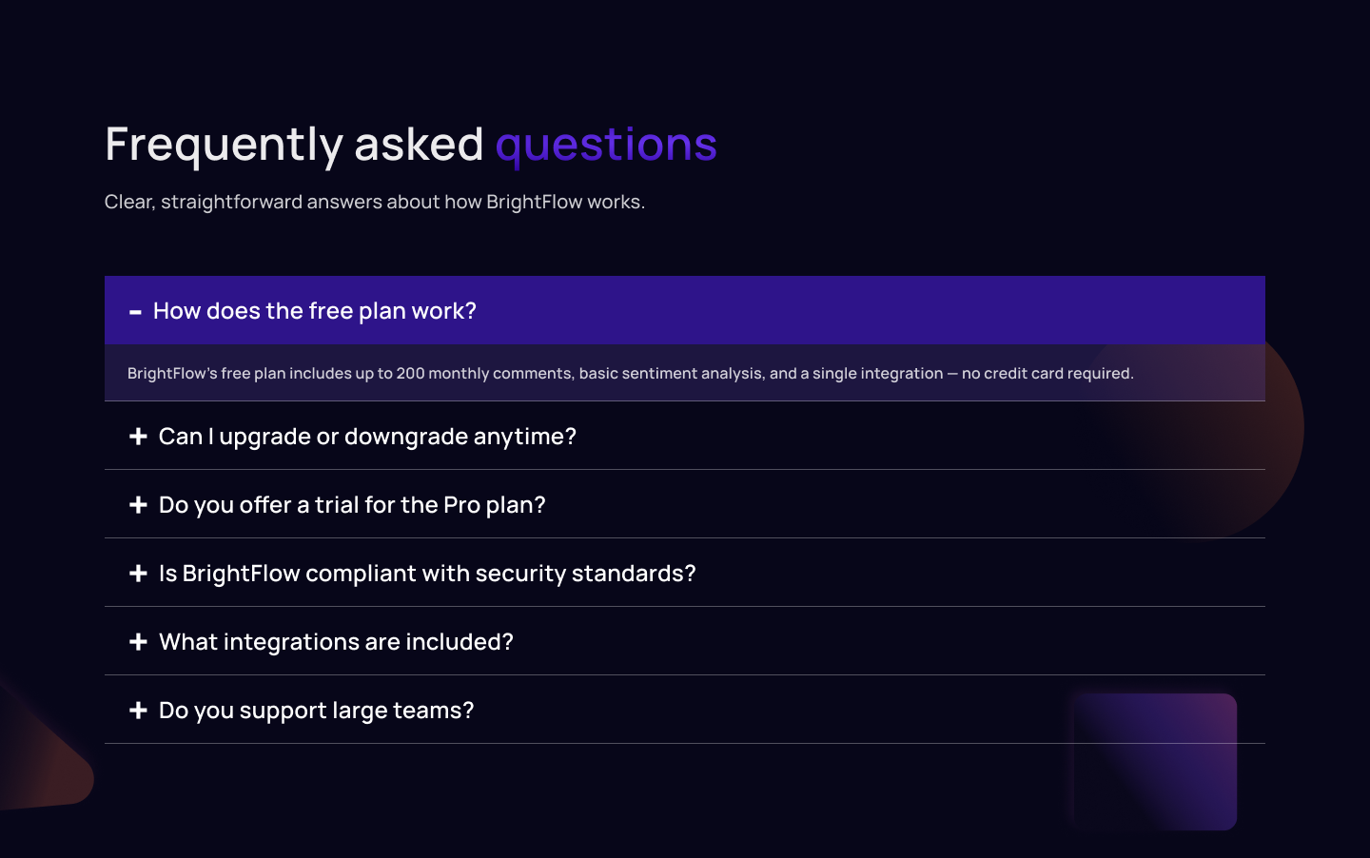Click the plus icon beside upgrade question

pyautogui.click(x=138, y=436)
